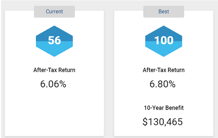Click the Best hexagon score icon showing 100

point(164,41)
